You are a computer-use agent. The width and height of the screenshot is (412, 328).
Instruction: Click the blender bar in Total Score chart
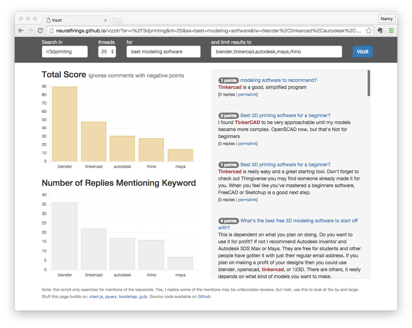pos(65,124)
